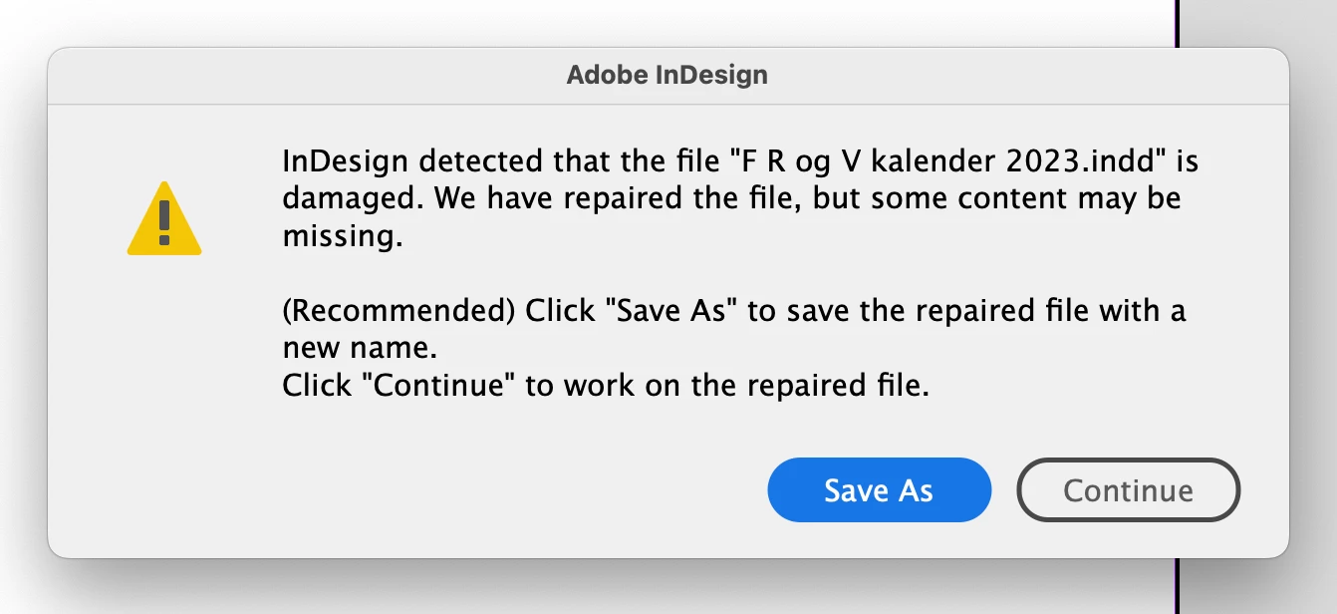This screenshot has width=1337, height=614.
Task: Click the yellow warning triangle icon
Action: click(x=164, y=221)
